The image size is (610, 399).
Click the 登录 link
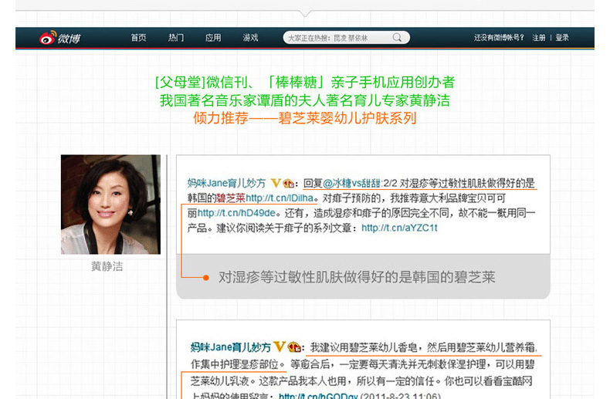pos(562,38)
